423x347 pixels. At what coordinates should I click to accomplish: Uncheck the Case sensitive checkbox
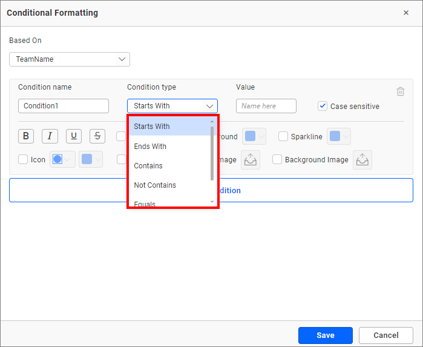click(x=323, y=106)
